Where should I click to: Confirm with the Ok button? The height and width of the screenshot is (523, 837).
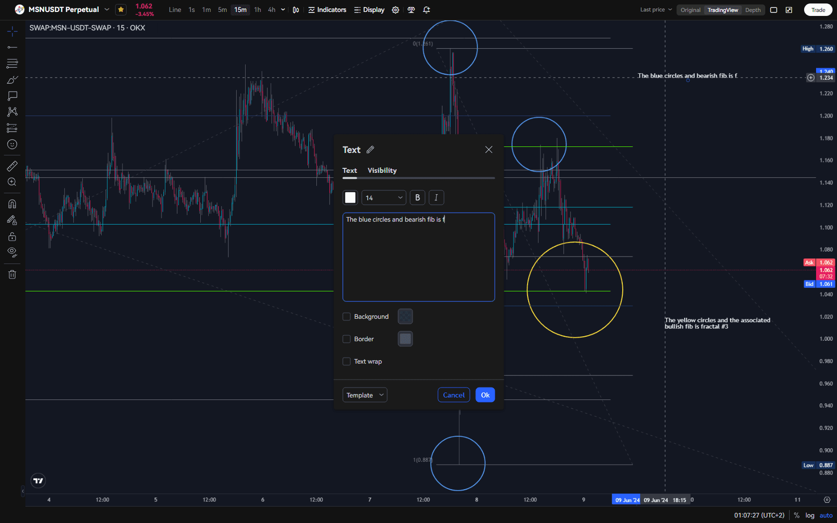[x=485, y=395]
